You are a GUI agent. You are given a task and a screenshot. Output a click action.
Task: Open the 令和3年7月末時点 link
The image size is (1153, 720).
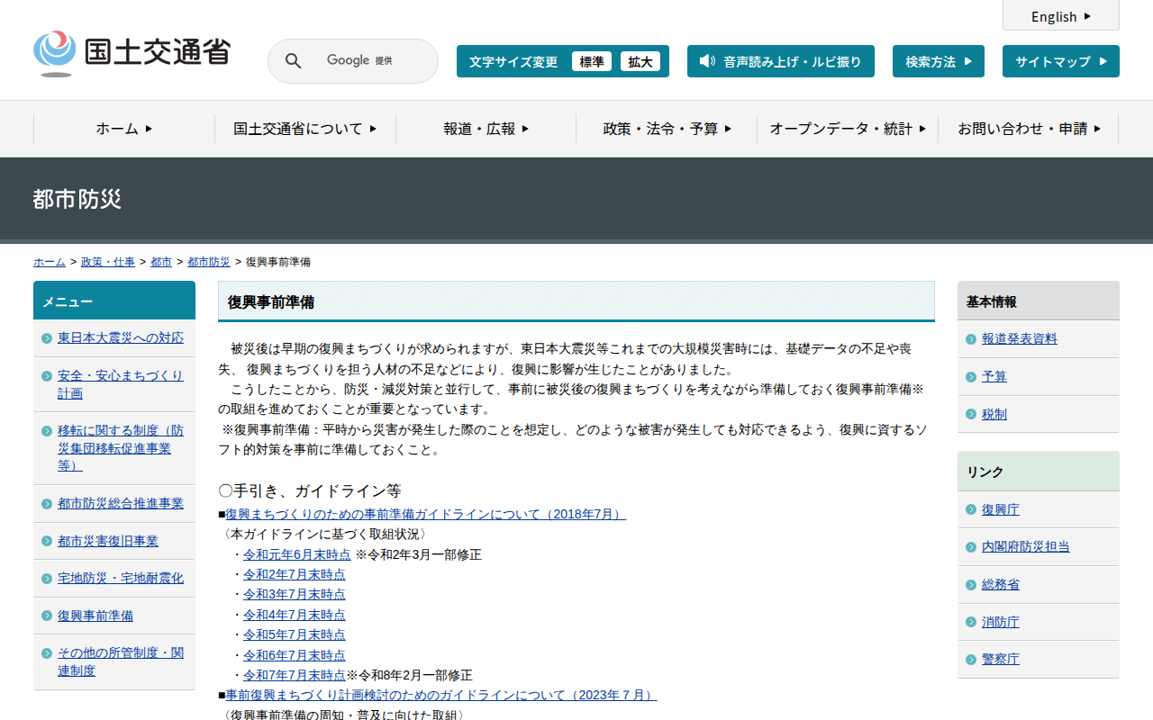[295, 594]
